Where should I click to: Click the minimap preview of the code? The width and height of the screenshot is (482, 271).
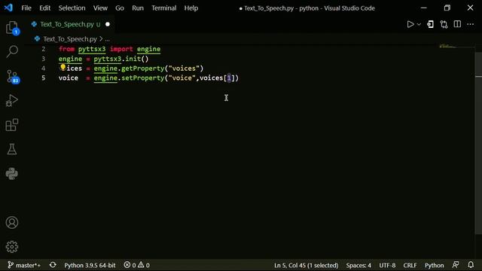coord(448,47)
